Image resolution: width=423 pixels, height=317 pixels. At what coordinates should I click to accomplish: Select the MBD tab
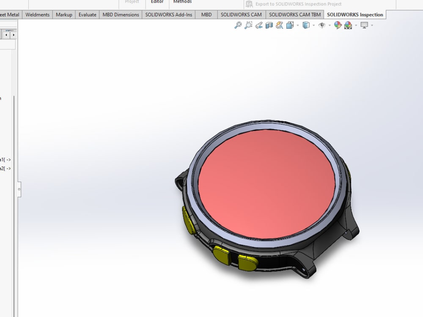coord(206,14)
